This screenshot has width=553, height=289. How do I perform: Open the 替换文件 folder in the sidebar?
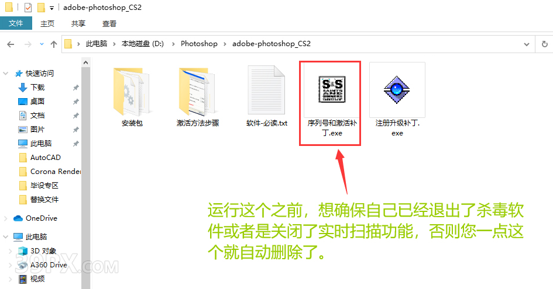tap(44, 200)
